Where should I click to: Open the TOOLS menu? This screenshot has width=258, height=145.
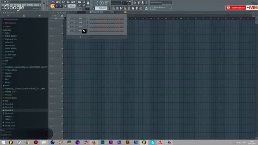point(36,5)
